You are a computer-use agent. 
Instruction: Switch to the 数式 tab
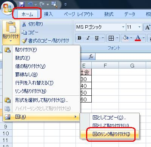pos(109,14)
